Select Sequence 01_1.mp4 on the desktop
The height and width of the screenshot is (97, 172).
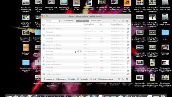pos(38,2)
